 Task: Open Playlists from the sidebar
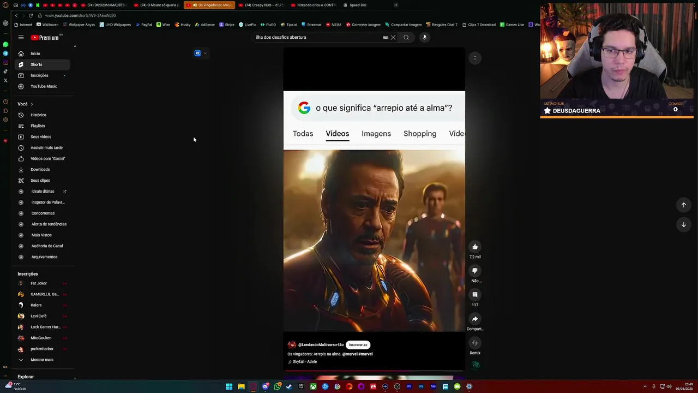point(42,126)
